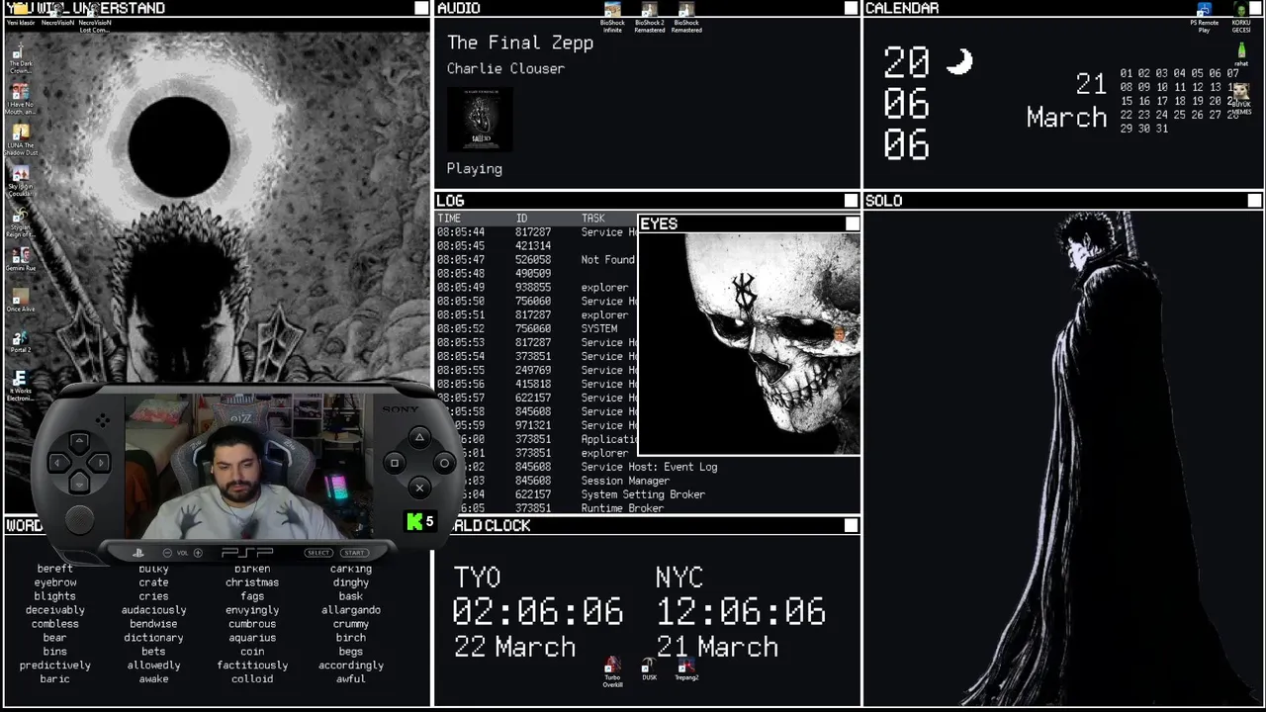
Task: Click day 04 in the calendar grid
Action: [x=1180, y=73]
